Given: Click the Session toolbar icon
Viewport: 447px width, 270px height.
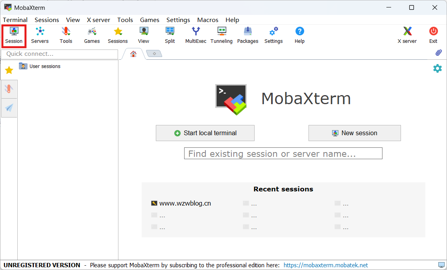Looking at the screenshot, I should (14, 35).
